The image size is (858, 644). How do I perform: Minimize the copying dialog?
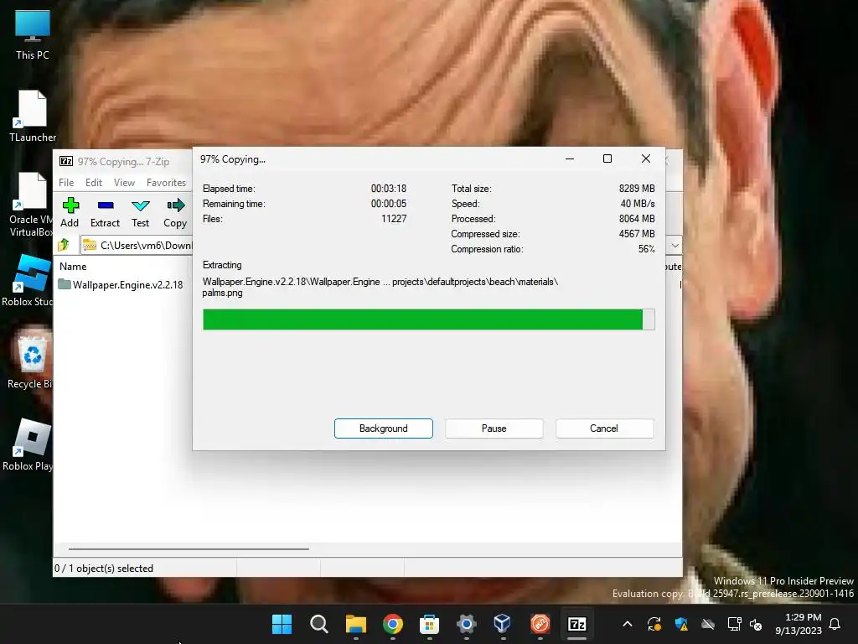pyautogui.click(x=570, y=158)
